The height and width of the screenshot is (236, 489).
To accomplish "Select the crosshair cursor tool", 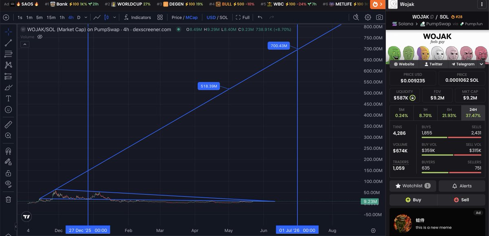I will click(8, 32).
